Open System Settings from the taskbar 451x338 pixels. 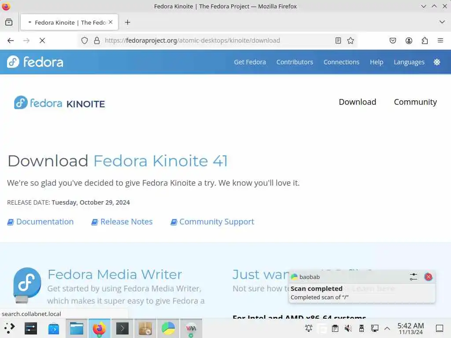[31, 328]
